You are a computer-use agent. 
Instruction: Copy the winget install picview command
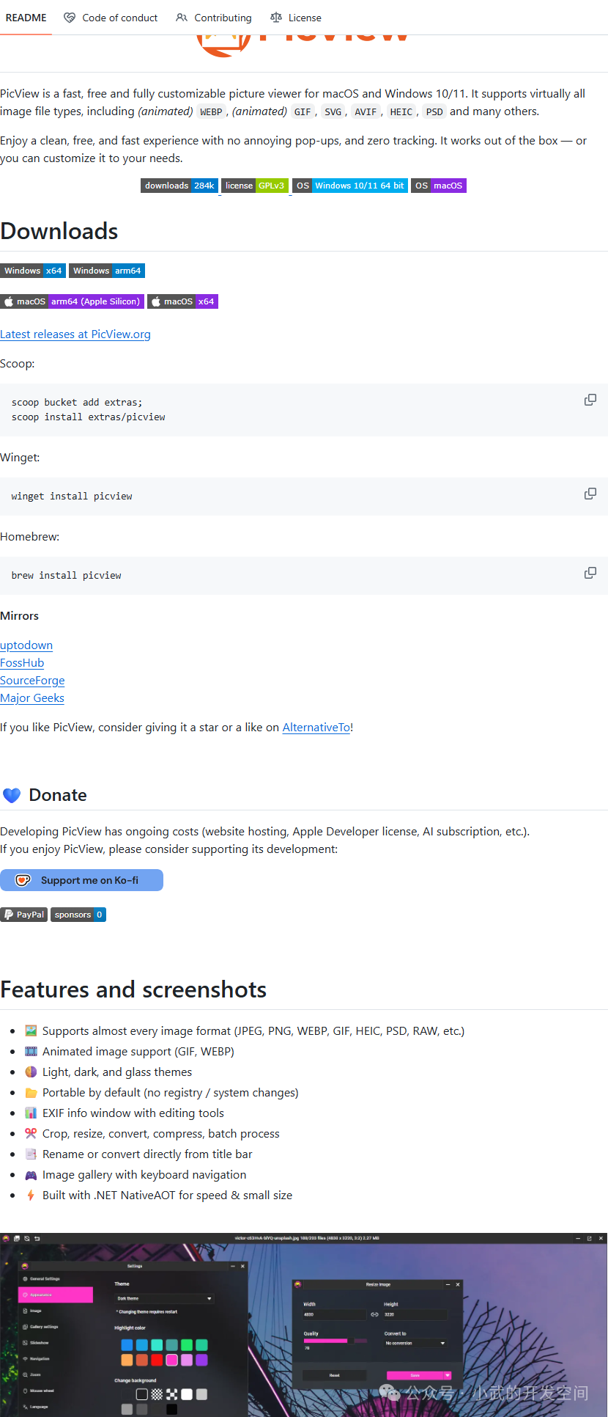pos(590,494)
